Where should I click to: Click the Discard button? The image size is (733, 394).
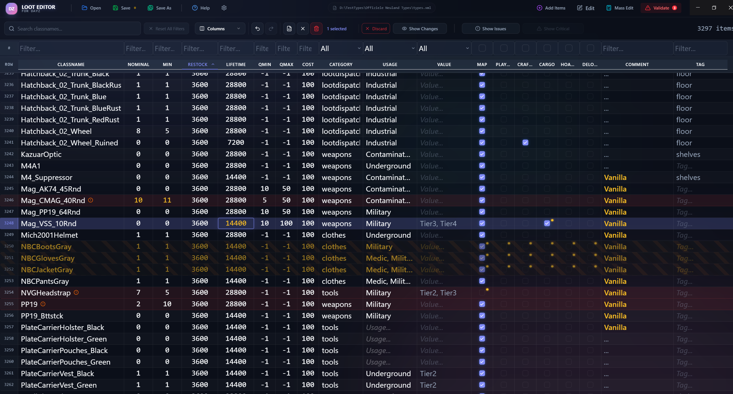pyautogui.click(x=376, y=29)
